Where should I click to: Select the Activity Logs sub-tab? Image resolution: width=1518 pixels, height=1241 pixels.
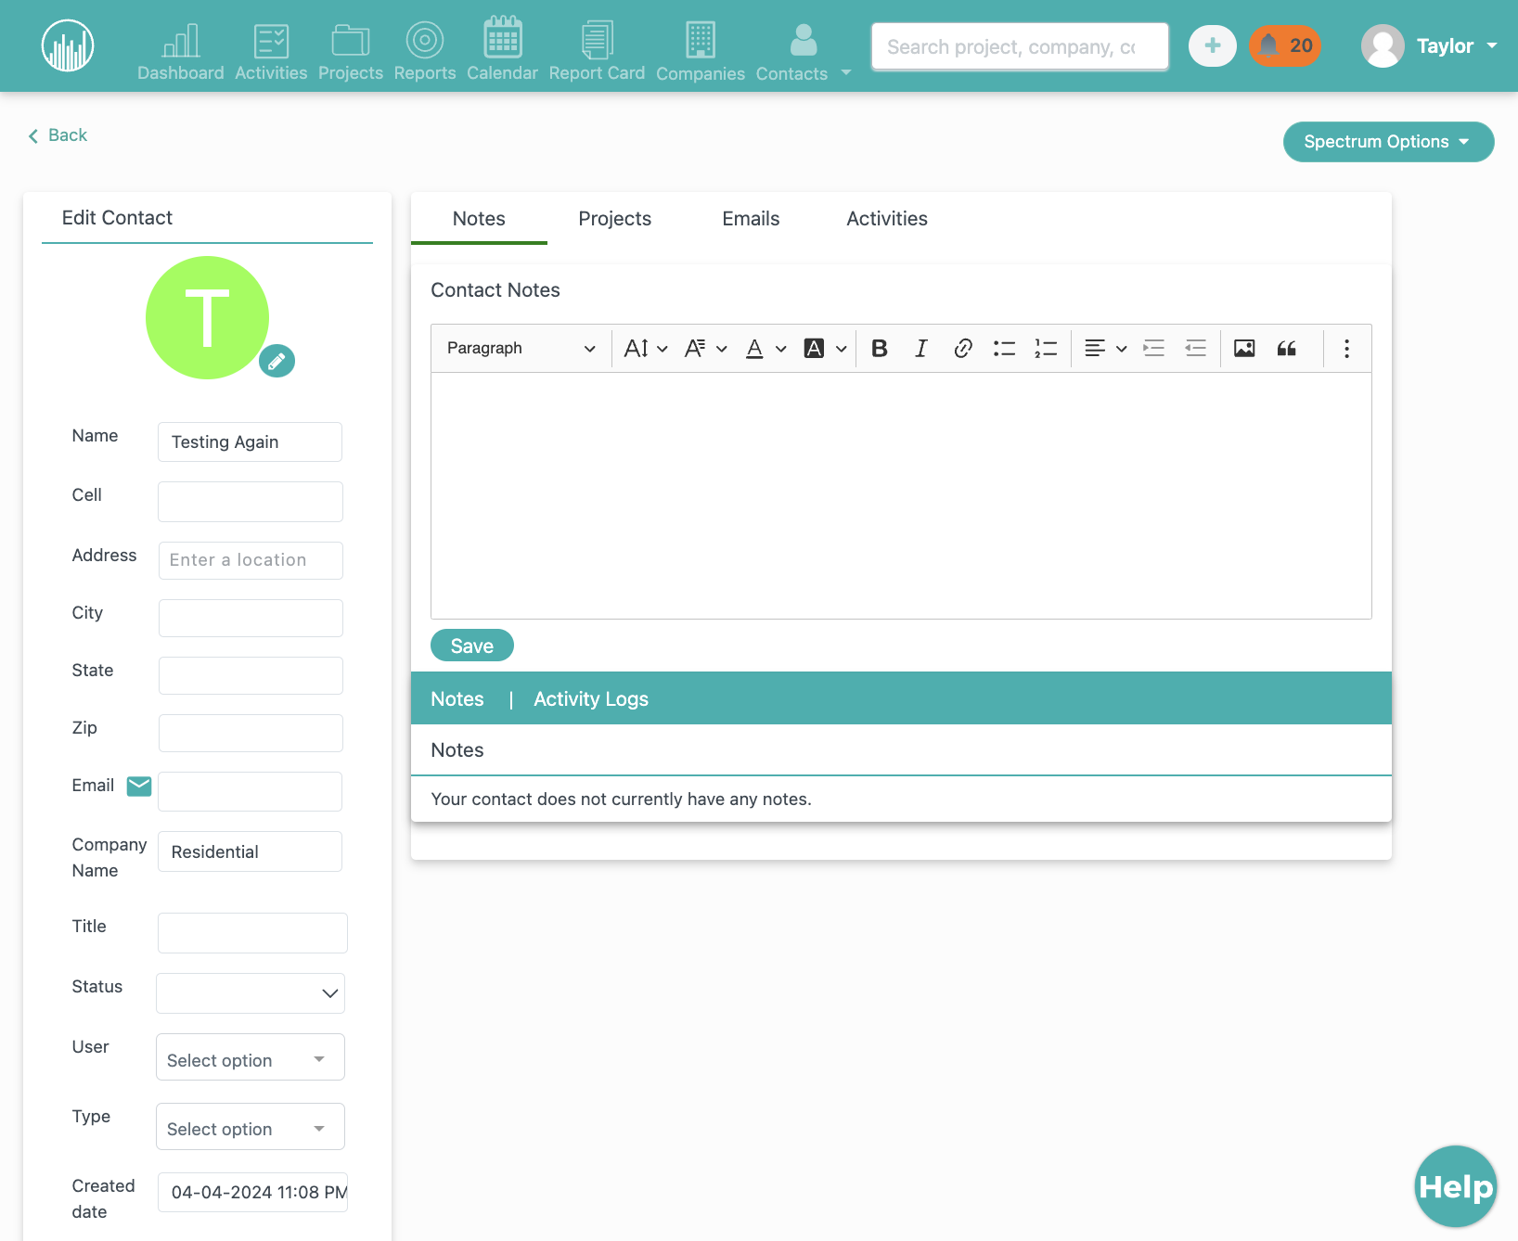(591, 699)
